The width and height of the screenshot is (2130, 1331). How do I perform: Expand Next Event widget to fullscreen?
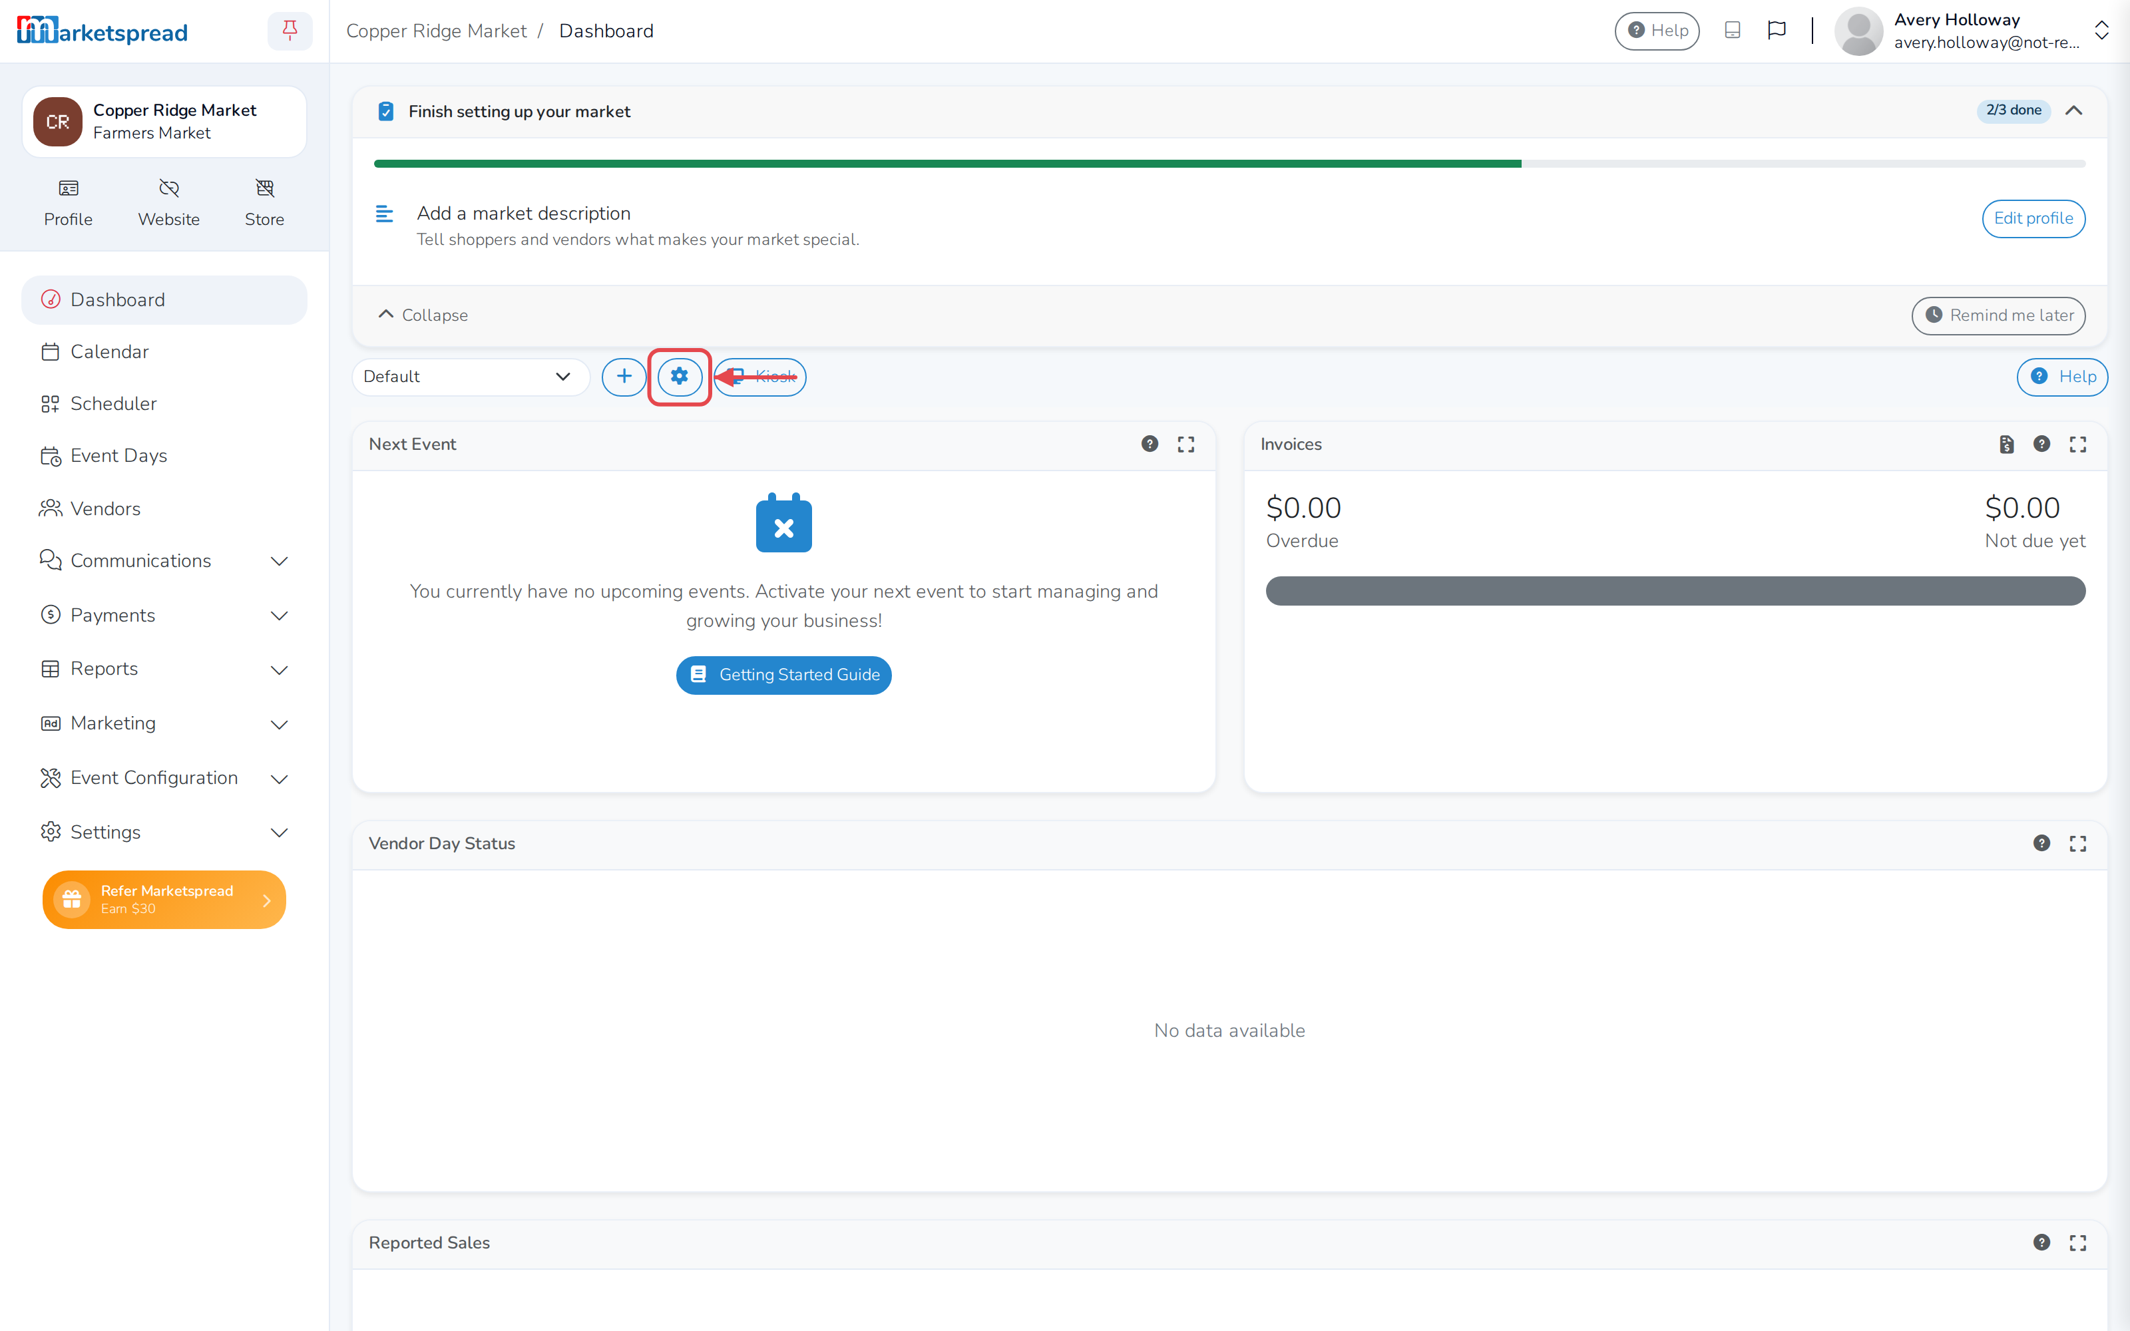pyautogui.click(x=1185, y=445)
